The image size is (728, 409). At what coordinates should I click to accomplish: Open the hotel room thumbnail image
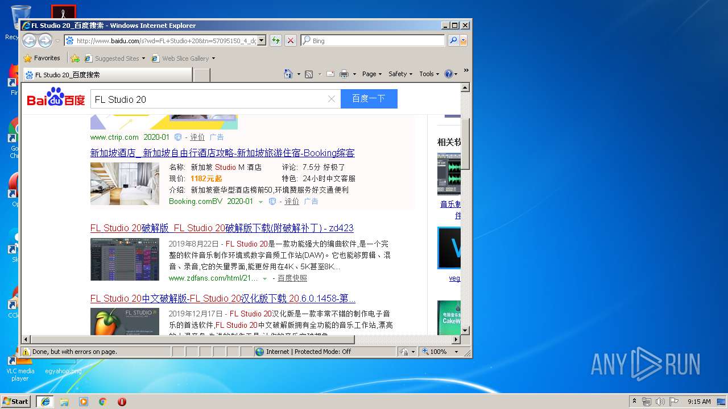coord(125,183)
